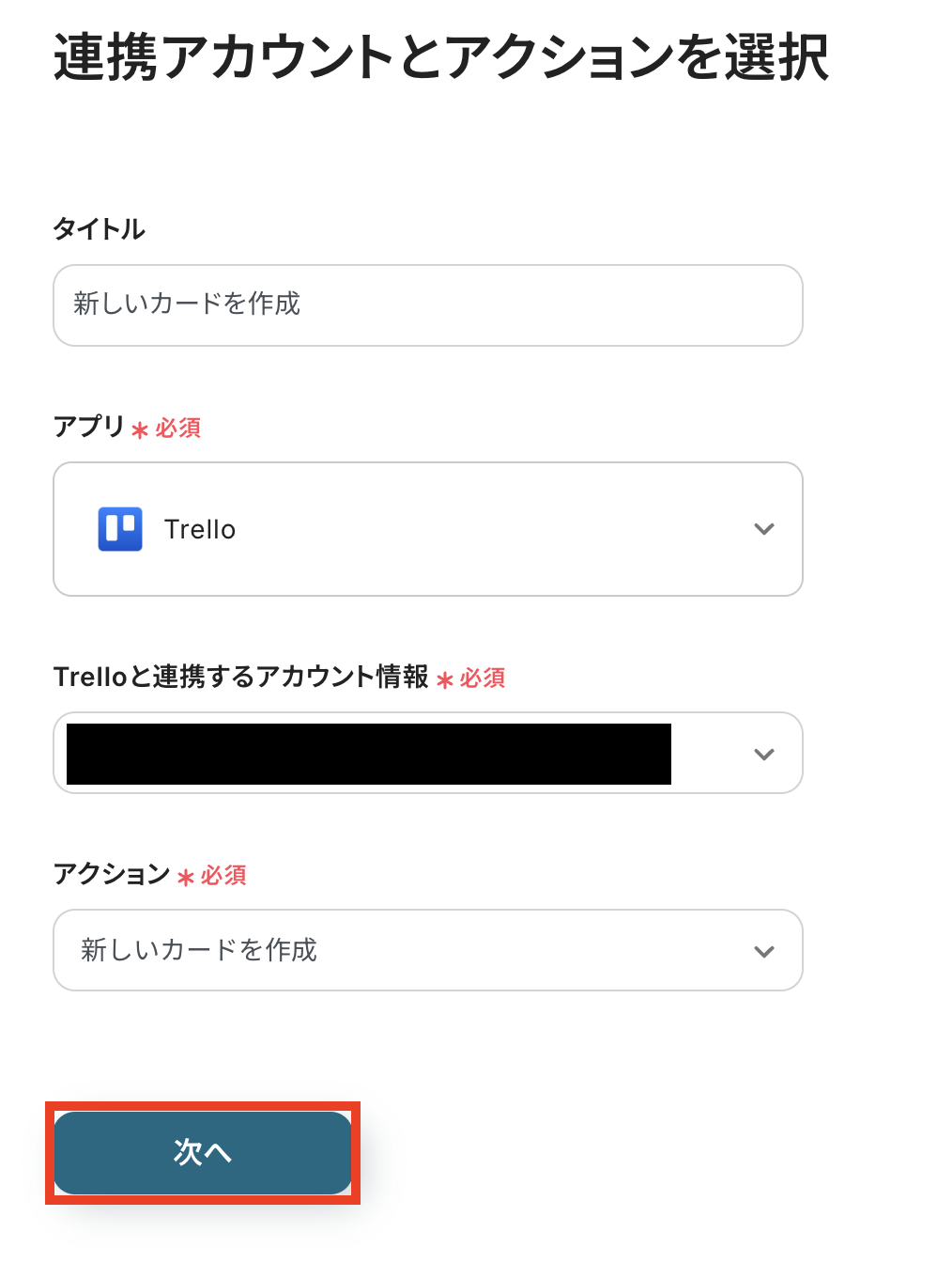Image resolution: width=937 pixels, height=1263 pixels.
Task: Click the Trello app name text
Action: (200, 530)
